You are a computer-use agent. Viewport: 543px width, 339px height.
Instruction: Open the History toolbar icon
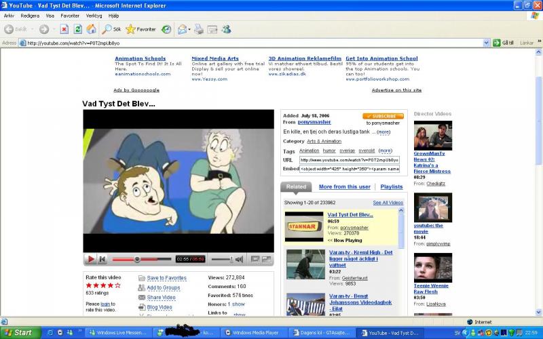(x=166, y=29)
